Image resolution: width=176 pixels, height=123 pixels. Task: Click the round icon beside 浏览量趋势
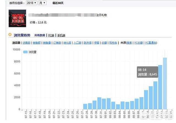pos(10,34)
